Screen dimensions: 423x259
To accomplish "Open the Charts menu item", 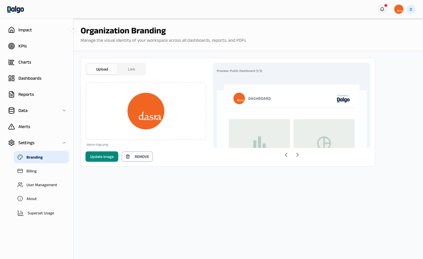I will (x=37, y=62).
